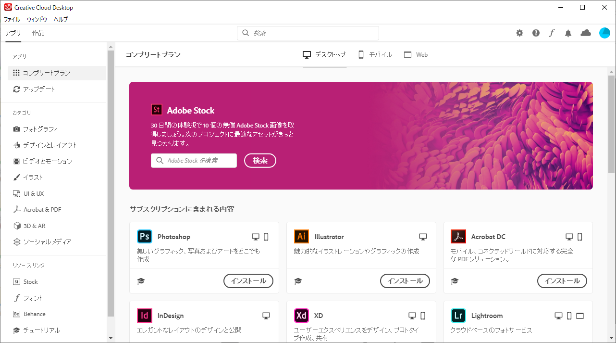This screenshot has width=616, height=343.
Task: Click Lightroom's web browser icon
Action: (x=580, y=316)
